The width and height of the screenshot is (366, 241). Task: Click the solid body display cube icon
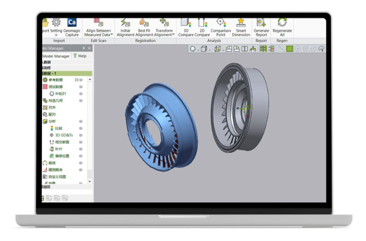[x=204, y=49]
